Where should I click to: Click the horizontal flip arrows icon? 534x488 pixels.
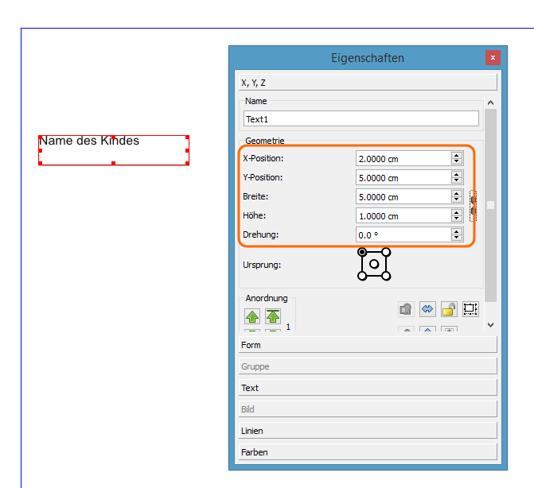427,309
